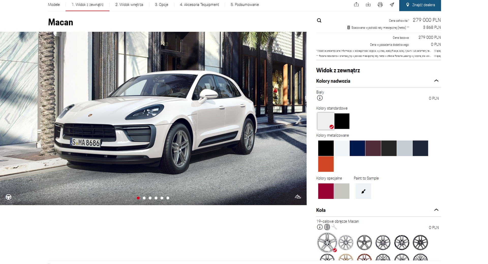
Task: Select metallic night navy swatch
Action: 420,148
